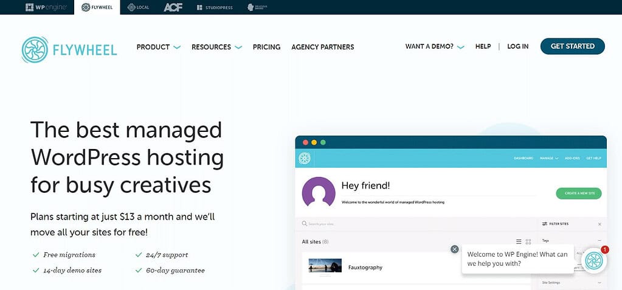Click the Log In link
The width and height of the screenshot is (622, 290).
pos(517,46)
